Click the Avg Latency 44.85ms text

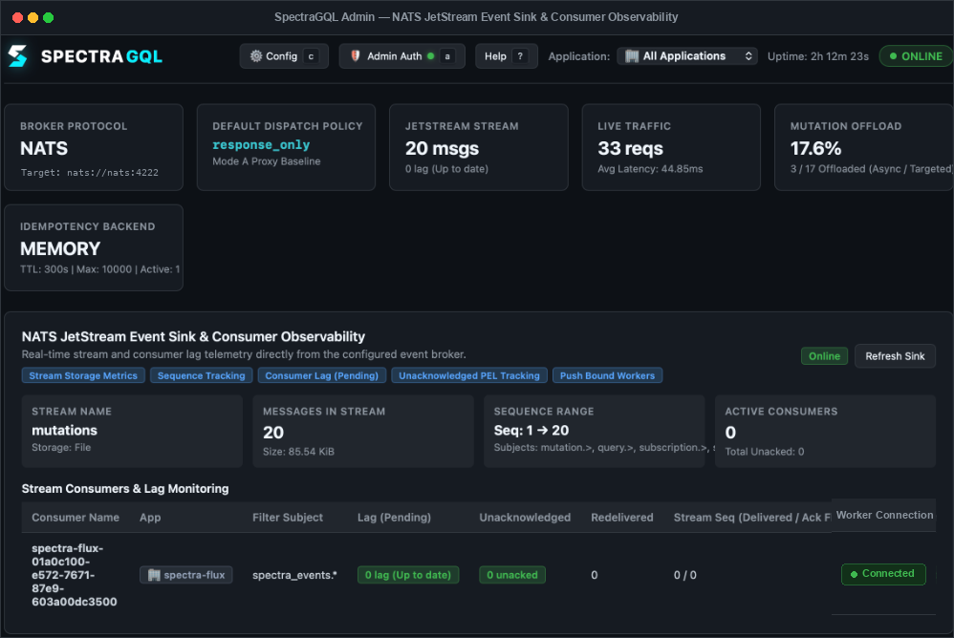(x=650, y=169)
